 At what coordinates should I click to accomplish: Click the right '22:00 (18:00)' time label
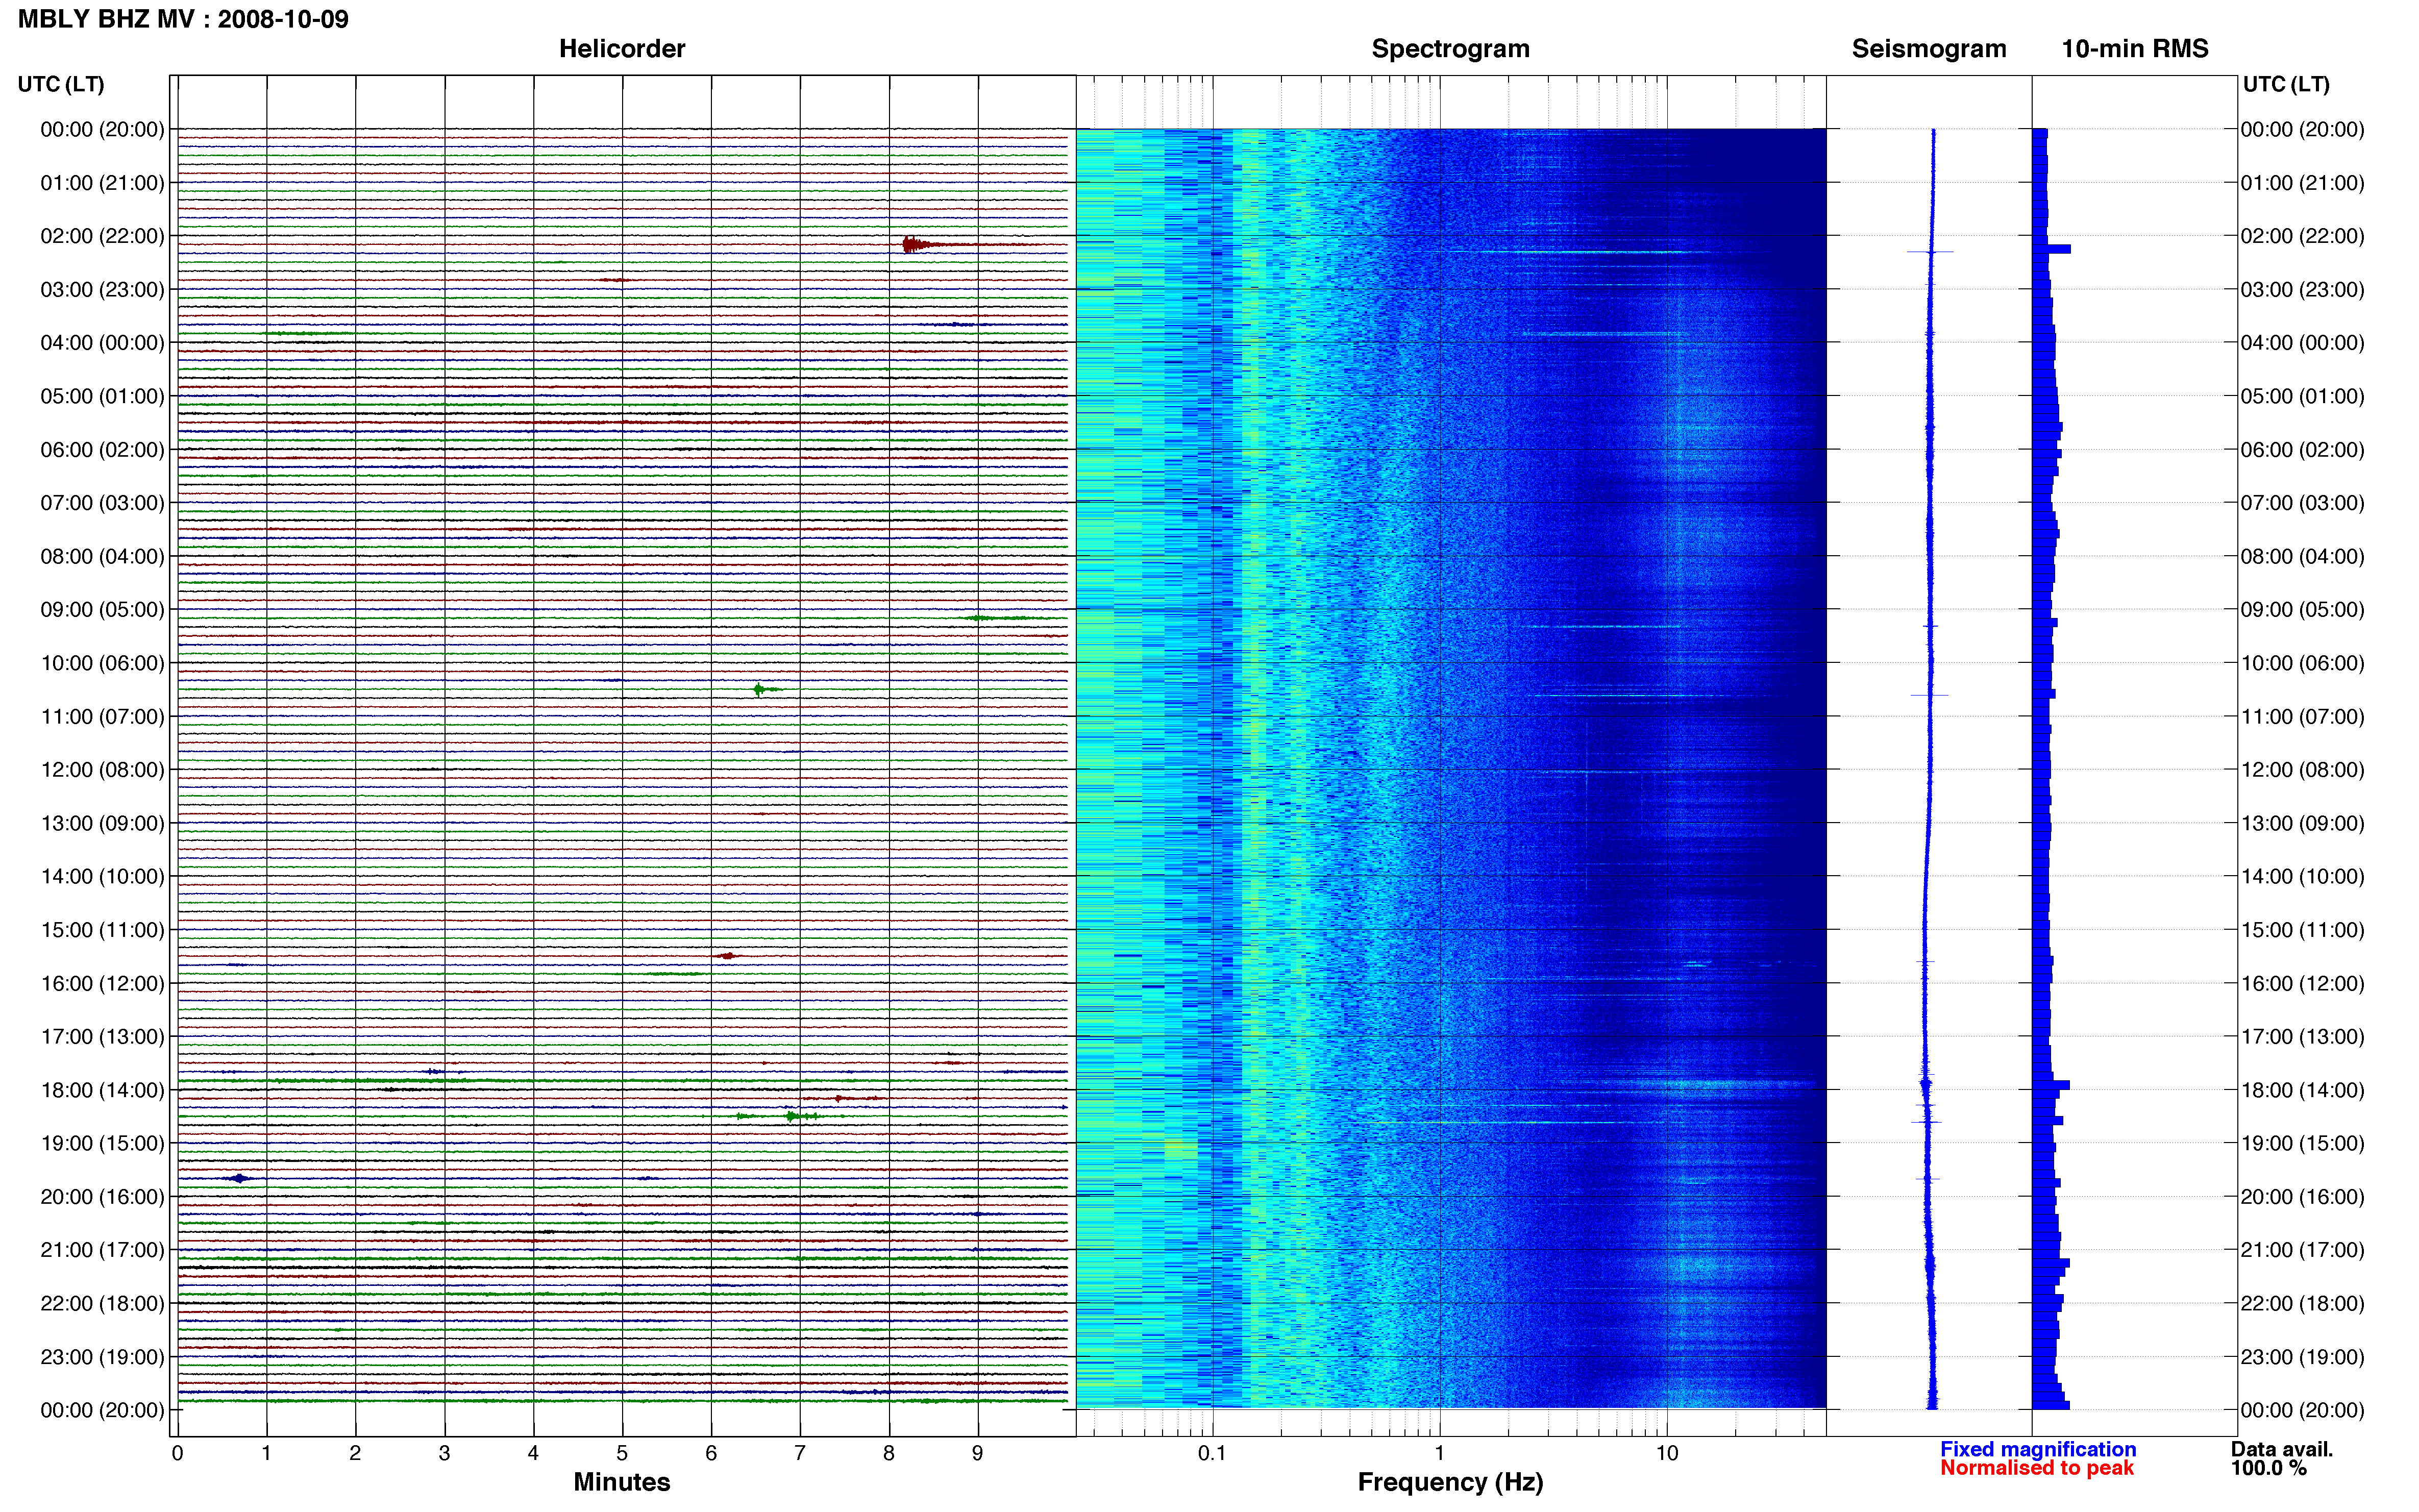coord(2302,1303)
